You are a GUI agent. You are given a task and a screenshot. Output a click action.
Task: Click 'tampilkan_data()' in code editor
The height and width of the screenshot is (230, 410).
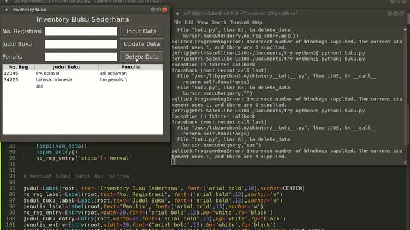pyautogui.click(x=61, y=146)
